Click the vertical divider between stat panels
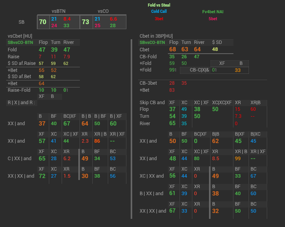Image resolution: width=285 pixels, height=227 pixels. point(132,128)
